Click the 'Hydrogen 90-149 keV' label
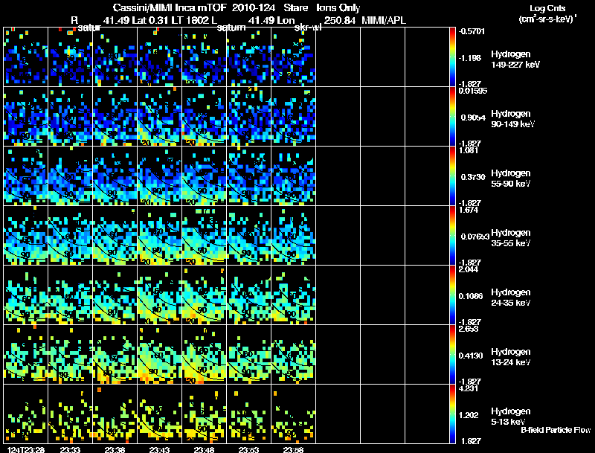 tap(512, 119)
